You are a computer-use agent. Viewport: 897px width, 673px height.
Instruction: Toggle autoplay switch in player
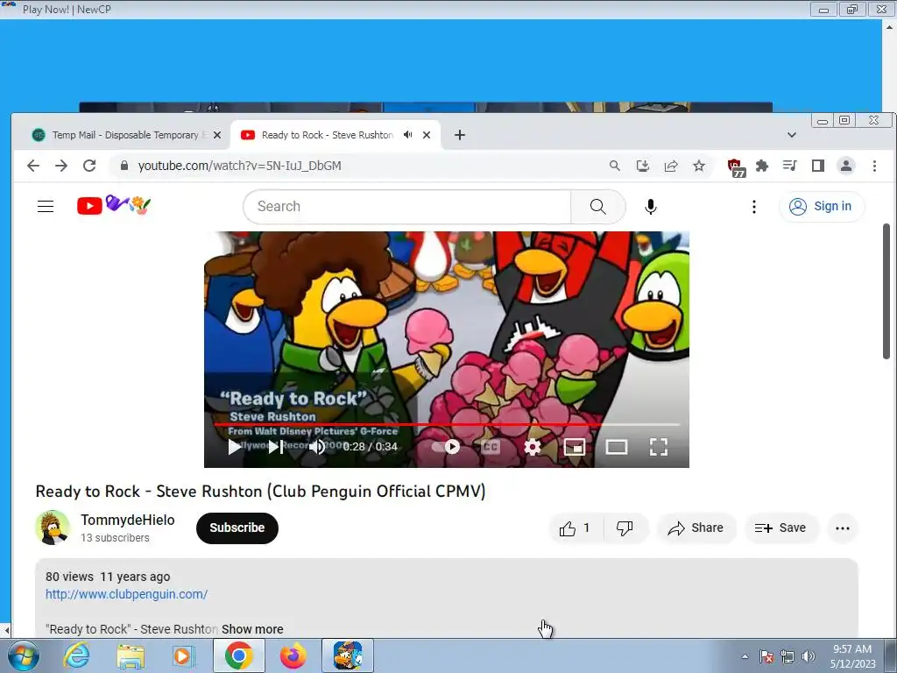[446, 447]
